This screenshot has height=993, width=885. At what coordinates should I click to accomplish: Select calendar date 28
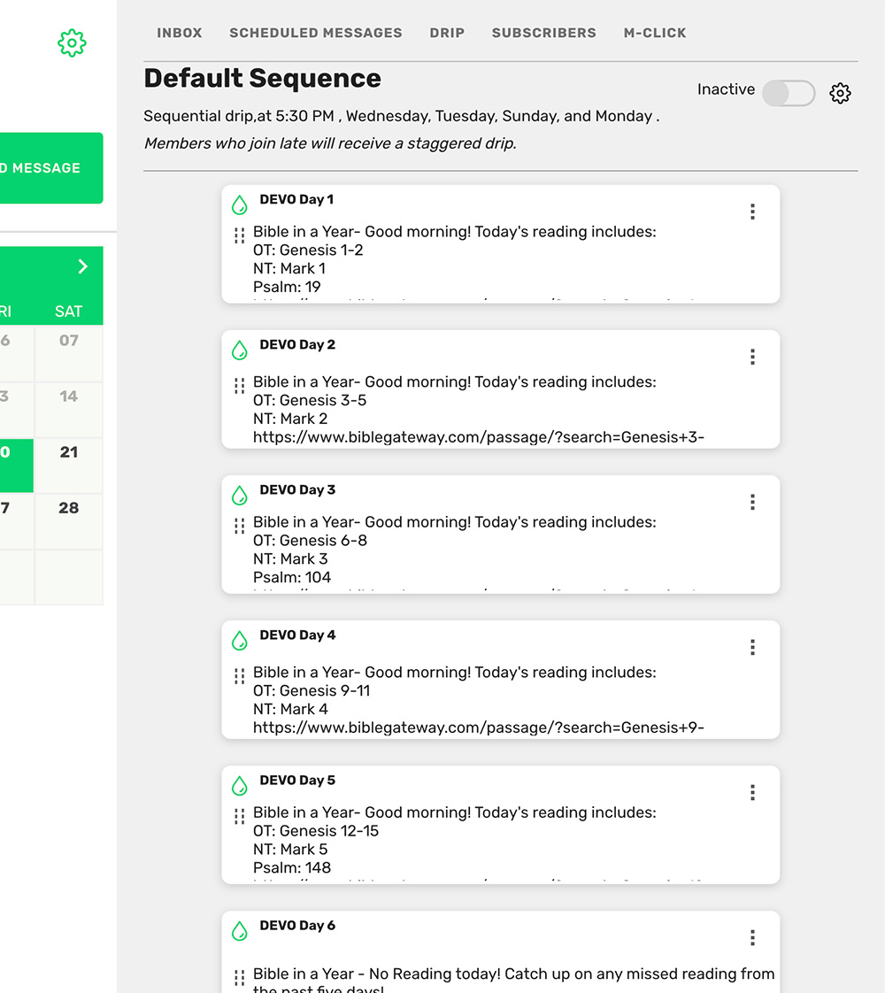click(x=69, y=508)
